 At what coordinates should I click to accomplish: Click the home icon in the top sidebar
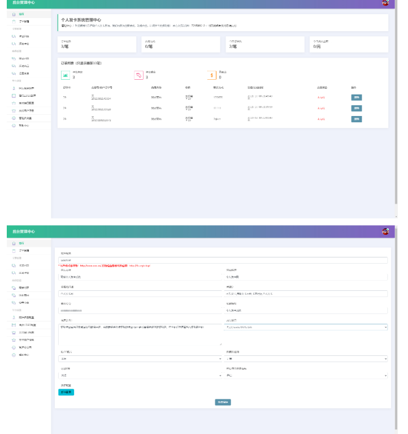[x=14, y=14]
